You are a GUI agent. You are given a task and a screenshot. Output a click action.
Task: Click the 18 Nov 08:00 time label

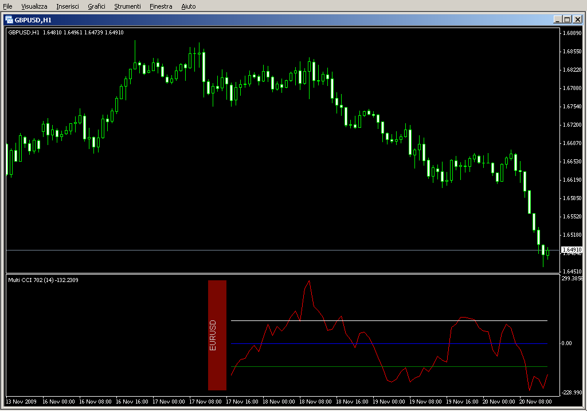(x=315, y=402)
